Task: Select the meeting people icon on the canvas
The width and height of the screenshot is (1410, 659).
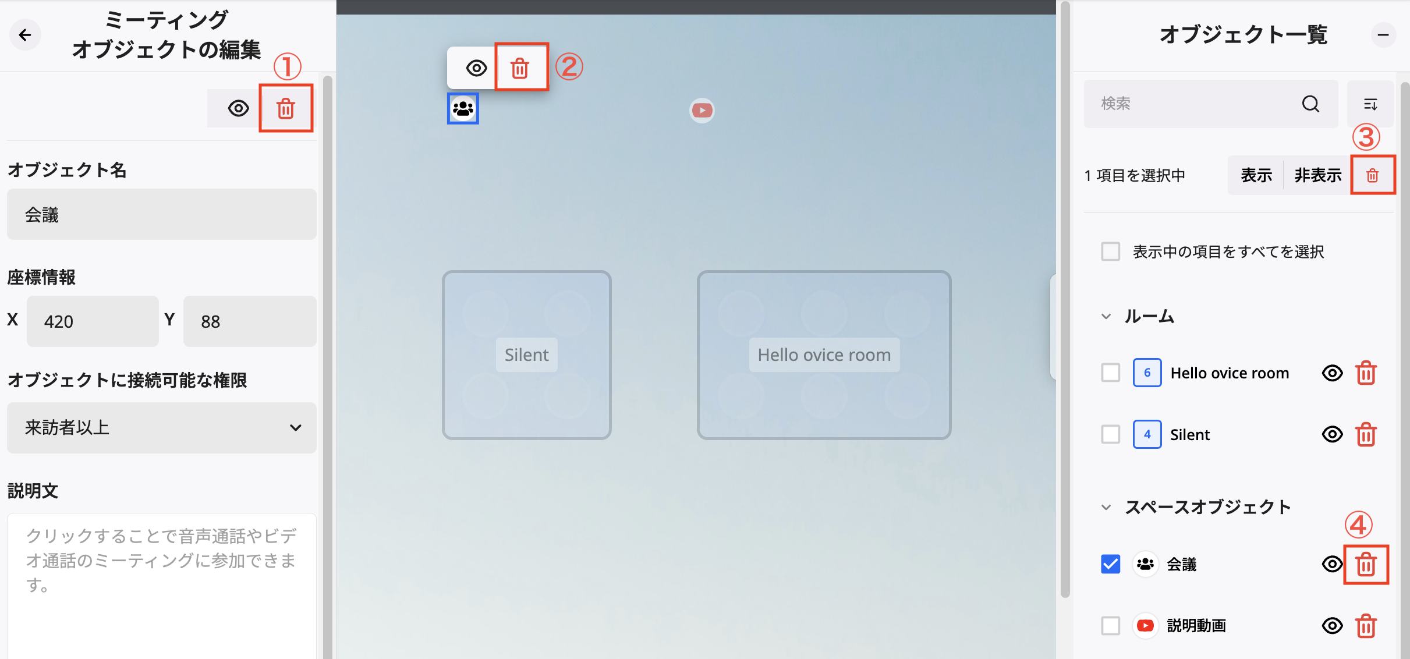Action: pos(462,108)
